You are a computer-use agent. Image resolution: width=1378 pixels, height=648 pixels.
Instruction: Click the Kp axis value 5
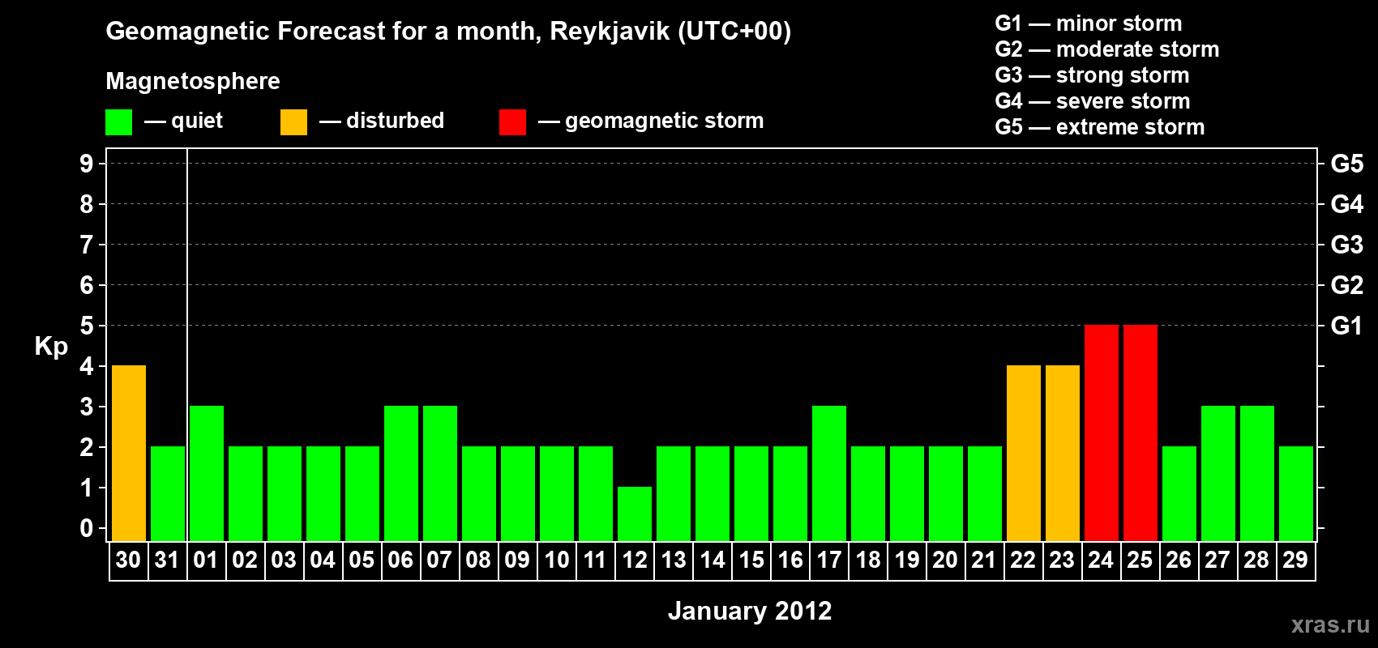click(x=87, y=326)
